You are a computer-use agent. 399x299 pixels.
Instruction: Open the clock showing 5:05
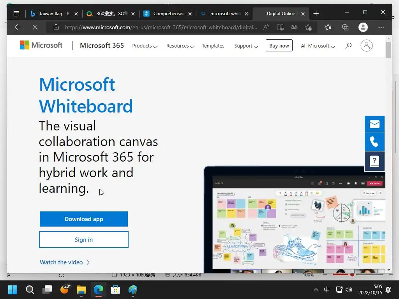(370, 290)
